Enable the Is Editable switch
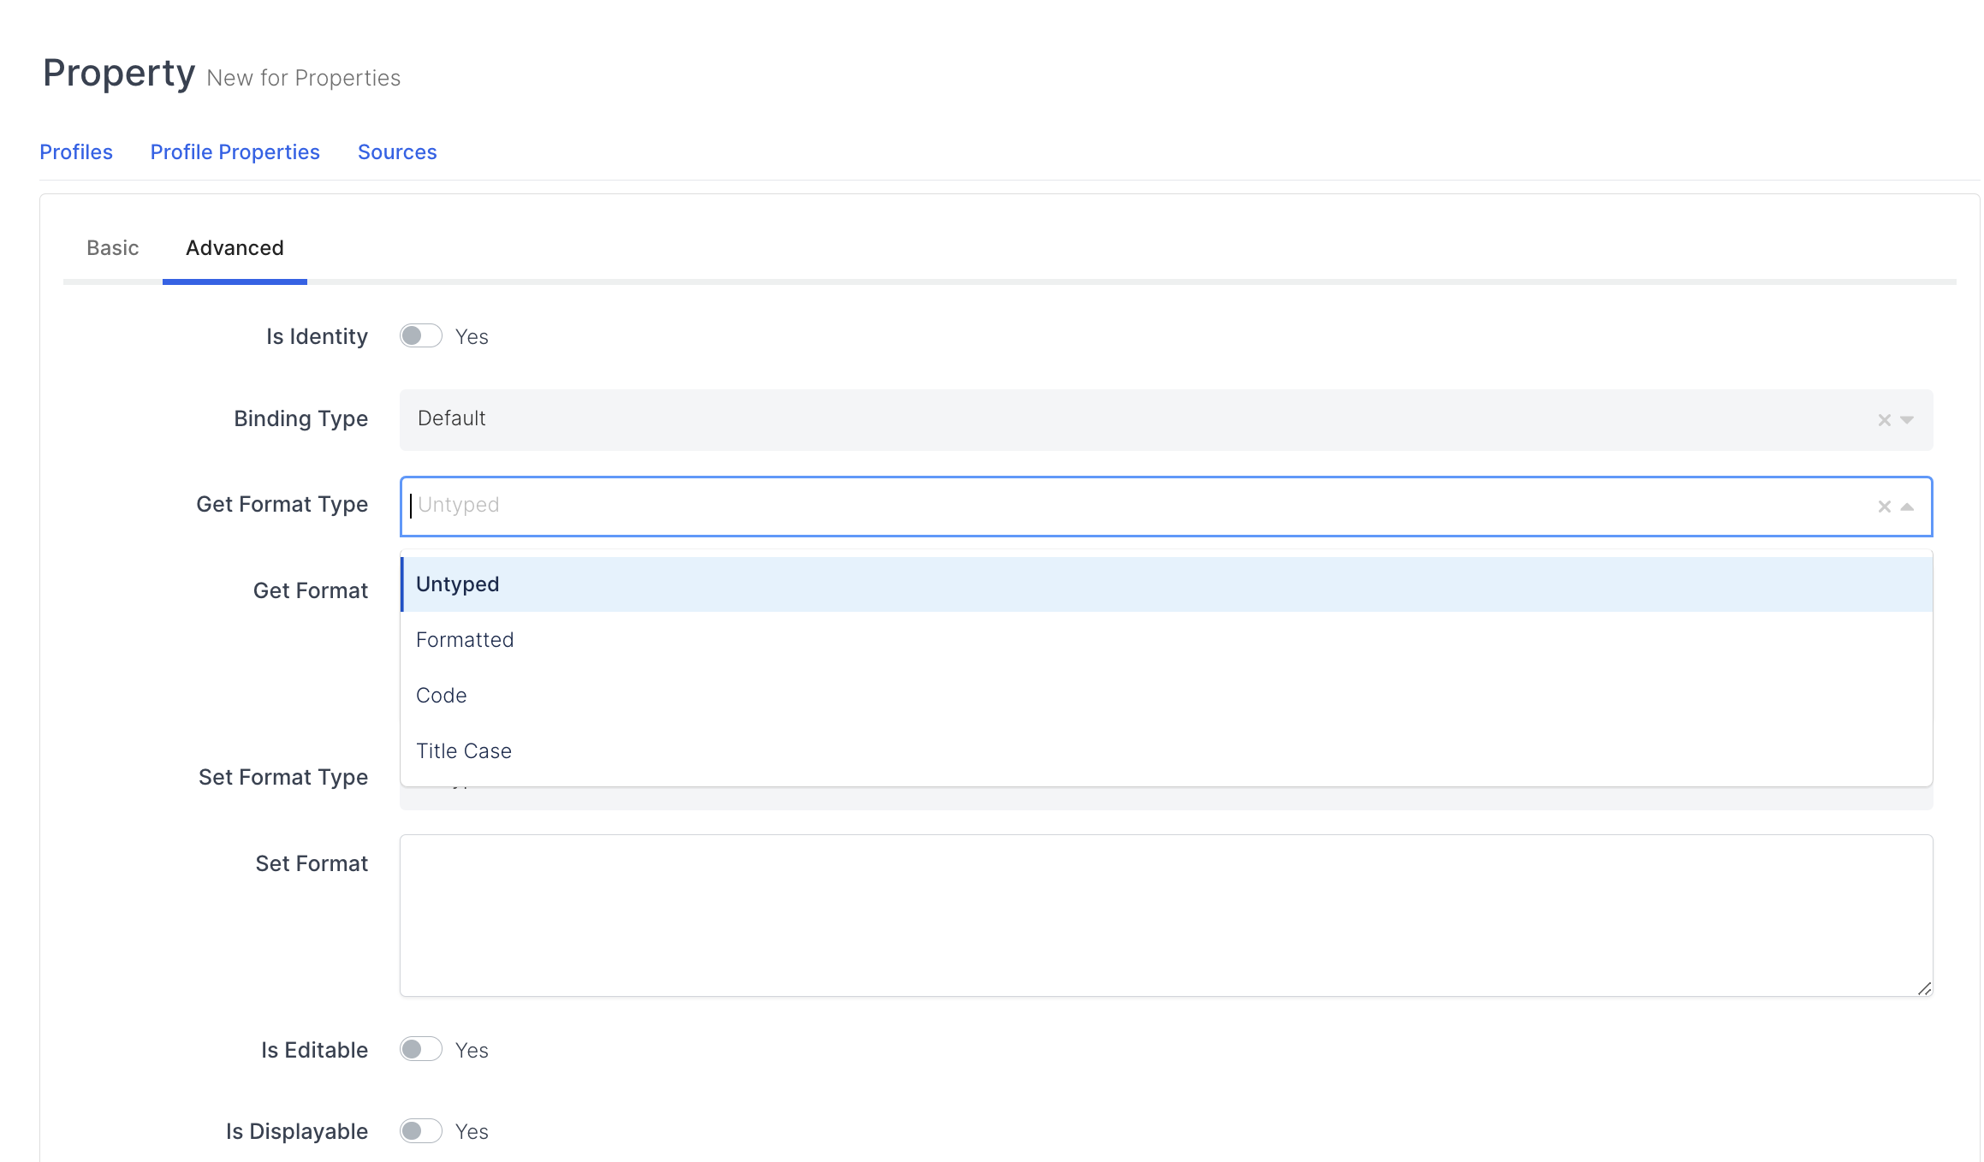The image size is (1984, 1162). [420, 1049]
